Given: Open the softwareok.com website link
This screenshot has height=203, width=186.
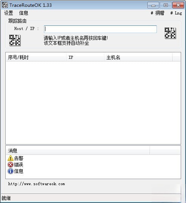Looking at the screenshot, I should click(x=37, y=184).
